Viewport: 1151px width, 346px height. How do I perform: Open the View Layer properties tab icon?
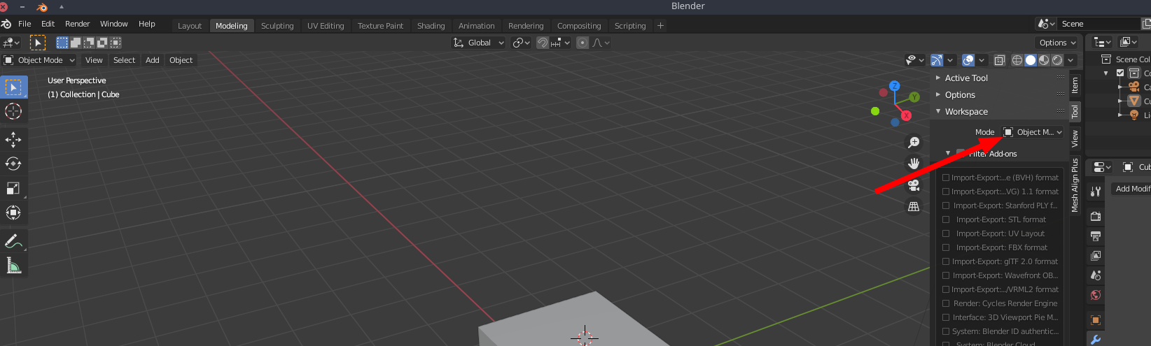pyautogui.click(x=1096, y=256)
